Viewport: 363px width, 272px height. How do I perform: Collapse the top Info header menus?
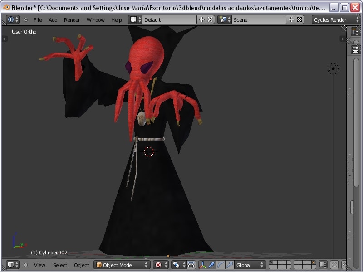coord(25,19)
